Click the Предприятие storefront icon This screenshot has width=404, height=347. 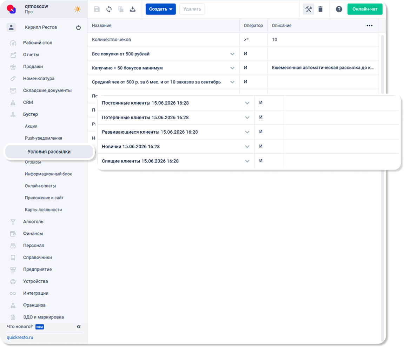[13, 269]
